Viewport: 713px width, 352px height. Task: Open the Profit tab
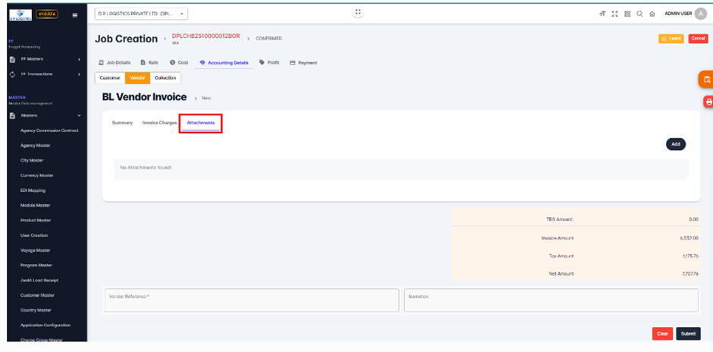click(269, 63)
